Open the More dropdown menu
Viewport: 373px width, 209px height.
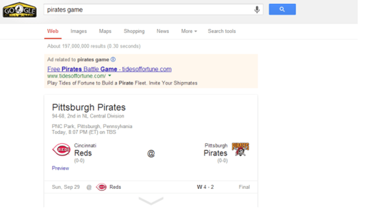coord(189,31)
